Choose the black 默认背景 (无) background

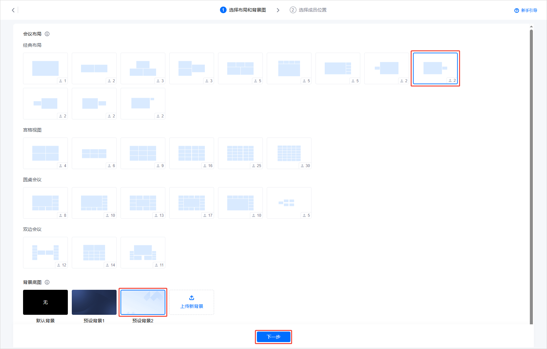[x=45, y=302]
